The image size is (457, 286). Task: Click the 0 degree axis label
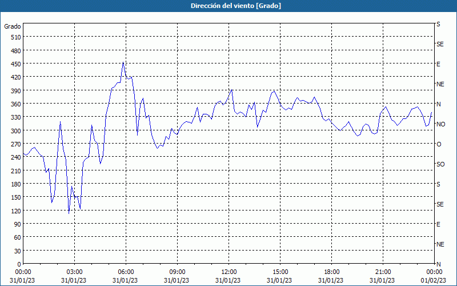[x=19, y=264]
